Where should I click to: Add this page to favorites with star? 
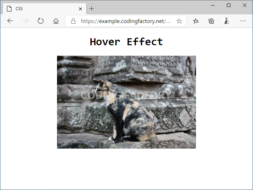click(179, 21)
